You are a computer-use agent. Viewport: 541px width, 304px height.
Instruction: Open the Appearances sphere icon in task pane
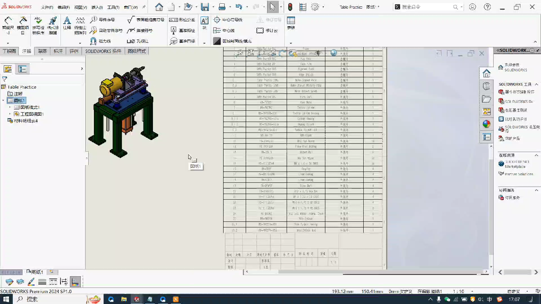click(x=486, y=124)
